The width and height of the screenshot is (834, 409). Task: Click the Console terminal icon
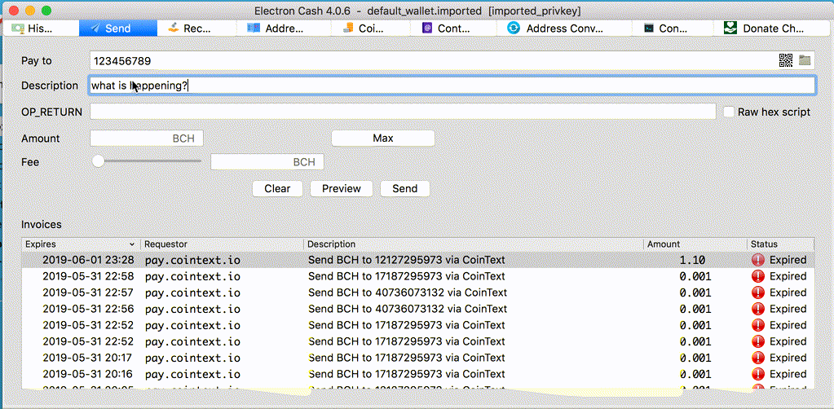point(648,29)
